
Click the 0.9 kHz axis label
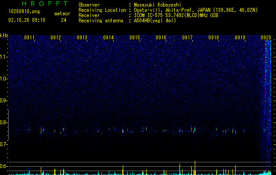click(4, 101)
